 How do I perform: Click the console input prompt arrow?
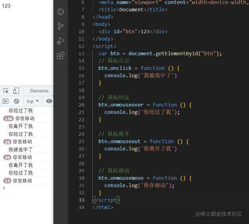click(x=4, y=188)
